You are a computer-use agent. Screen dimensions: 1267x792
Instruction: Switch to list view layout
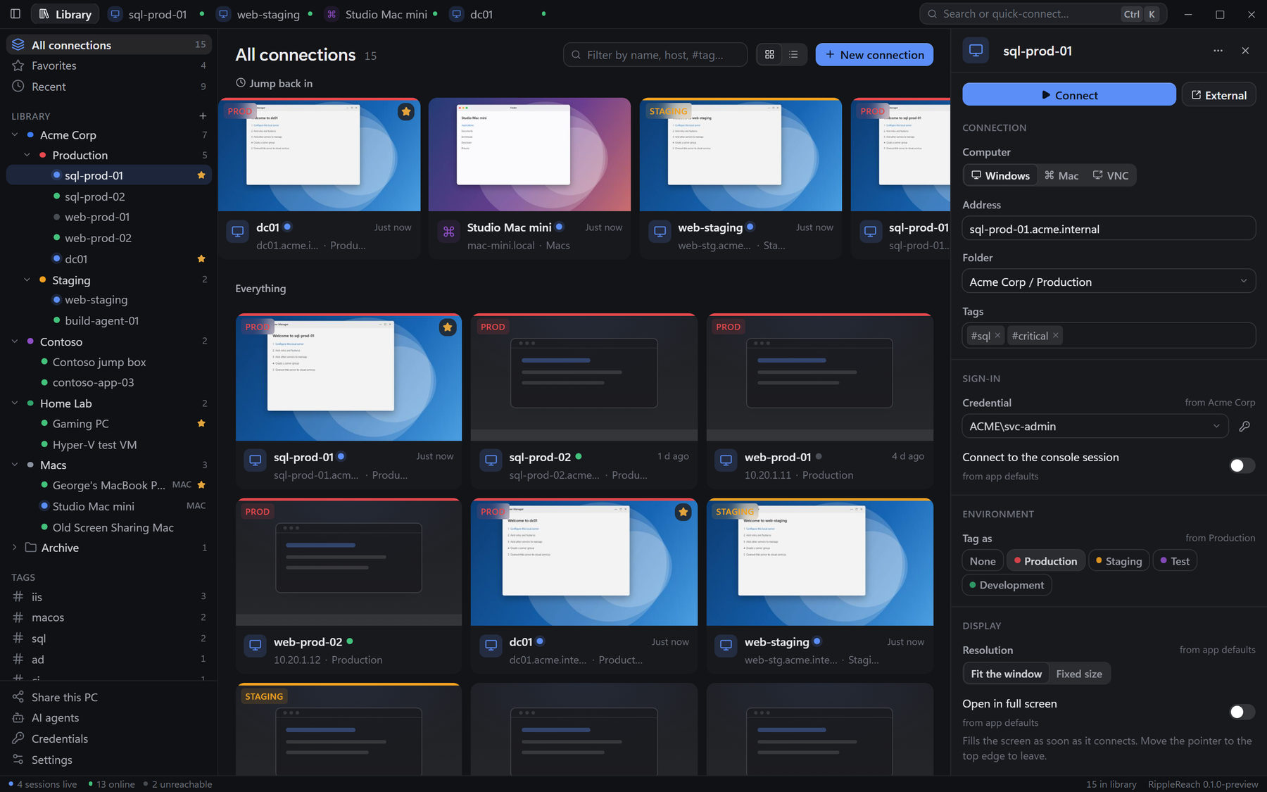793,55
